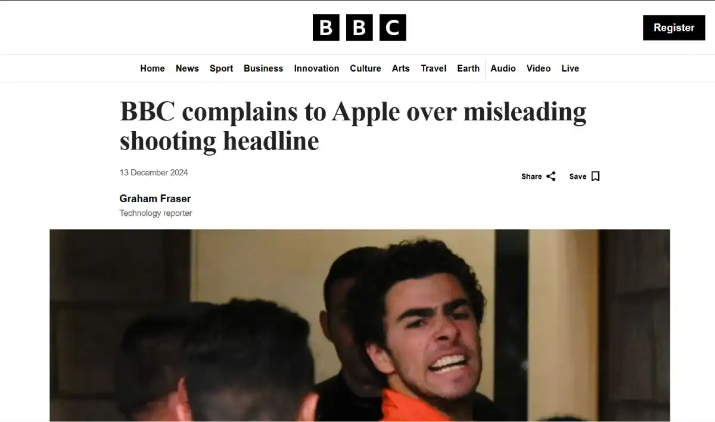Go to the News section
This screenshot has height=422, width=715.
pos(187,69)
